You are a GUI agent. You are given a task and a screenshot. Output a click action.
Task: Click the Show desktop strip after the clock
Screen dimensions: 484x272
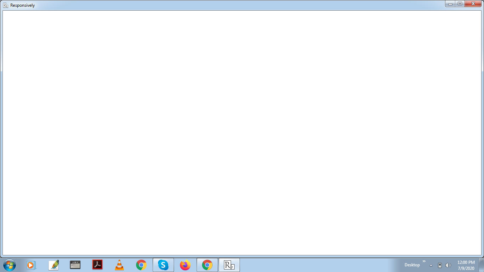click(482, 265)
